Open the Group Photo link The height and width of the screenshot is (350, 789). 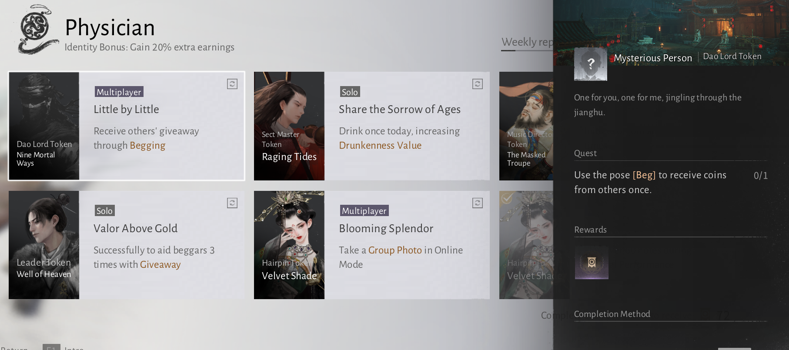[x=395, y=250]
